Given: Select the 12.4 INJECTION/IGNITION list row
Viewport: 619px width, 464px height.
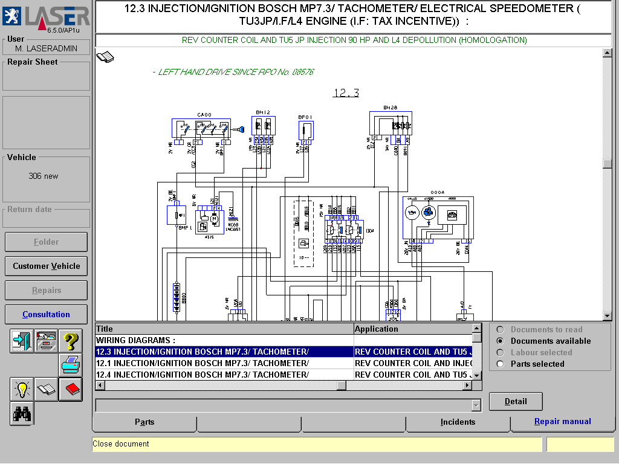Looking at the screenshot, I should 284,375.
